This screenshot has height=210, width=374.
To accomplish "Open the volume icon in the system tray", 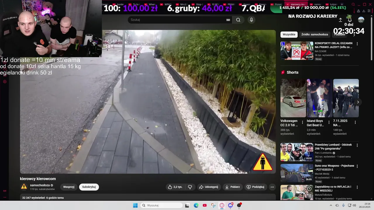I will pyautogui.click(x=354, y=205).
